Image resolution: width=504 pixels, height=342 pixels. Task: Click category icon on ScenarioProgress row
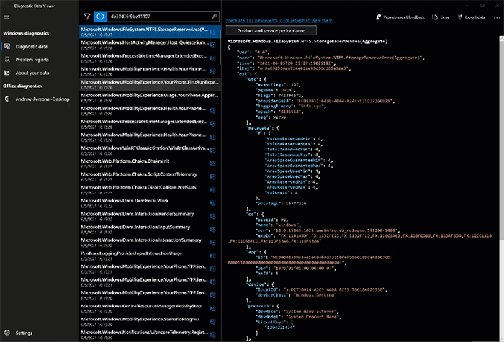tap(212, 322)
